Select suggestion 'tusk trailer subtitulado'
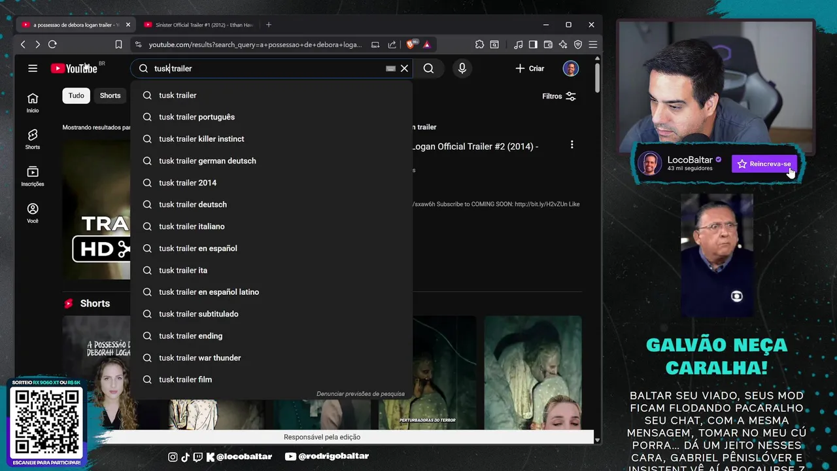Screen dimensions: 837x471 click(271, 314)
